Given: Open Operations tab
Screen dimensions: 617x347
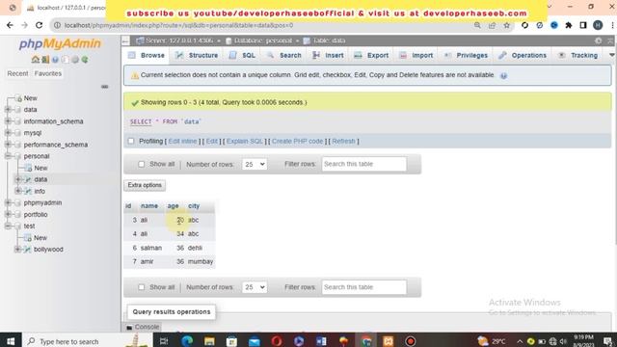Looking at the screenshot, I should (523, 56).
